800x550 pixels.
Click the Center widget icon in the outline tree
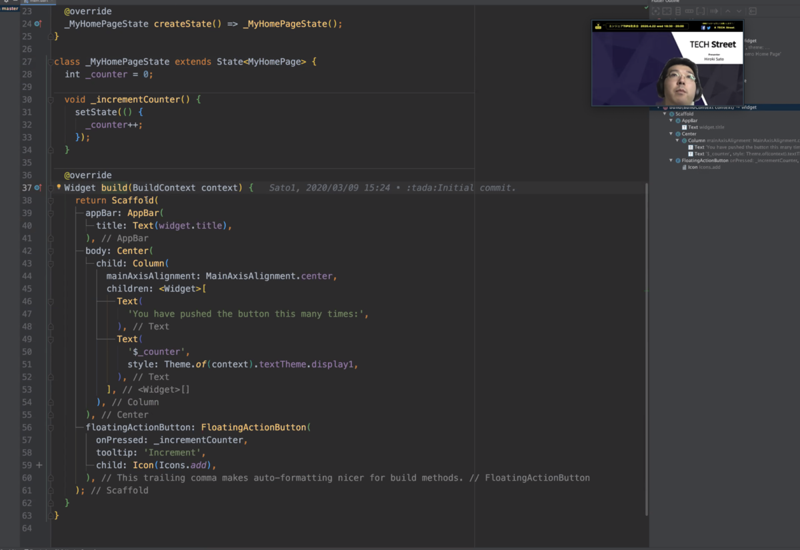[678, 134]
